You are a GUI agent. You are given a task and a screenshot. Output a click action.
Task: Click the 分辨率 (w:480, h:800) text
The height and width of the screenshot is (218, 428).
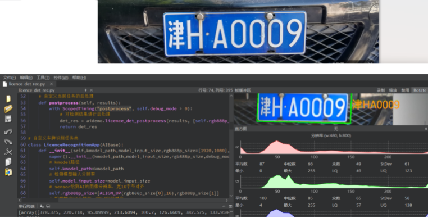[331, 135]
